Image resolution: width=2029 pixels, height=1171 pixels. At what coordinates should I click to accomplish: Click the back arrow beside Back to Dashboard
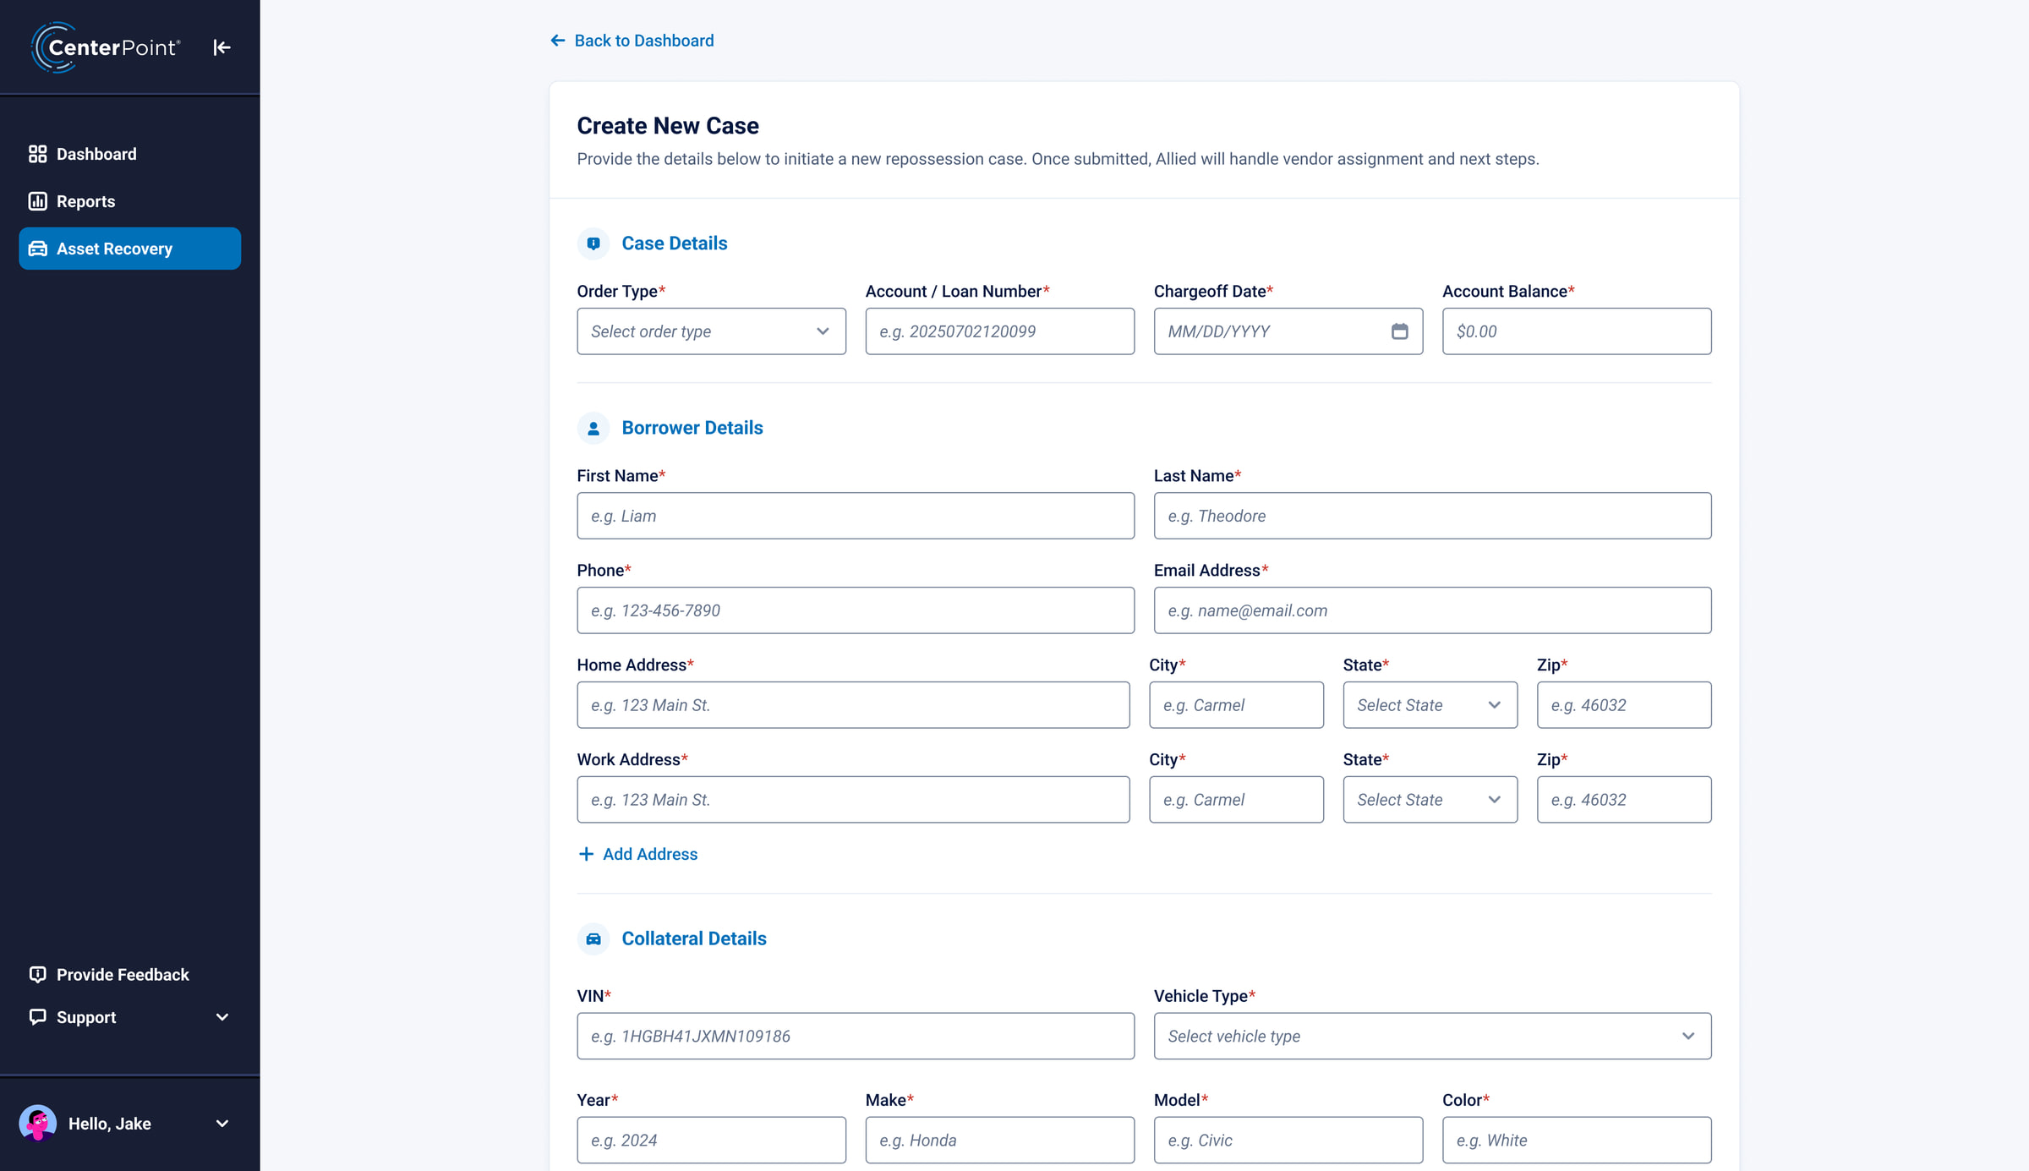coord(558,41)
